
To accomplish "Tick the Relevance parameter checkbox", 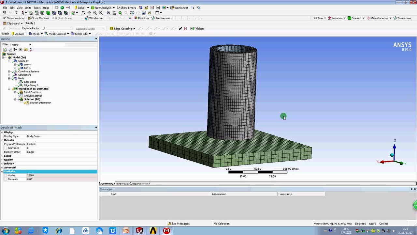I will (x=5, y=148).
